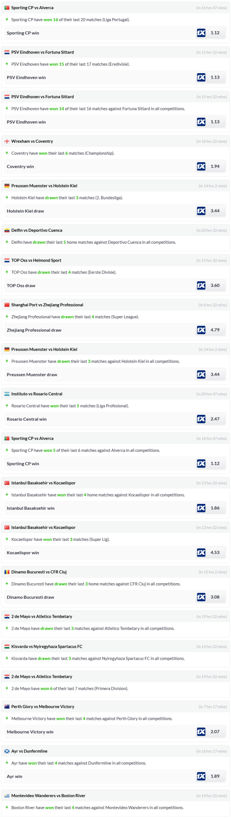The height and width of the screenshot is (818, 231).
Task: Click the 1X bookmaker logo in Kocaelispor win row
Action: [201, 552]
